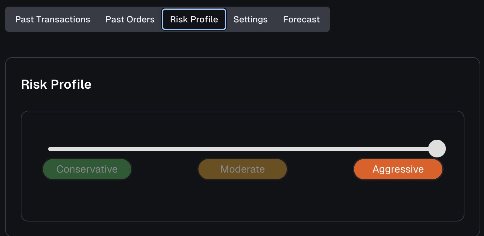Click the gap between Moderate and Aggressive pills
Screen dimensions: 484x236
pyautogui.click(x=320, y=169)
